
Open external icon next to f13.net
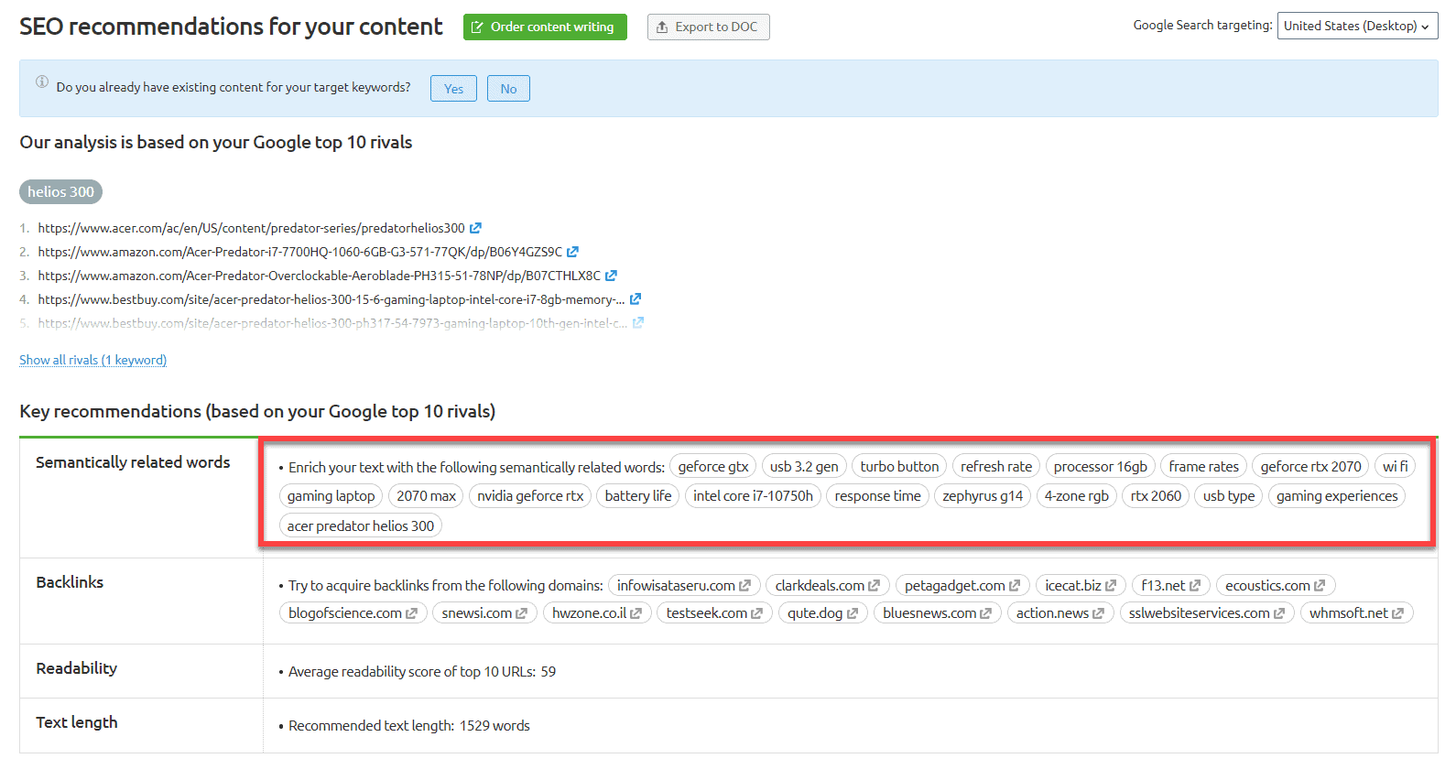click(x=1194, y=586)
